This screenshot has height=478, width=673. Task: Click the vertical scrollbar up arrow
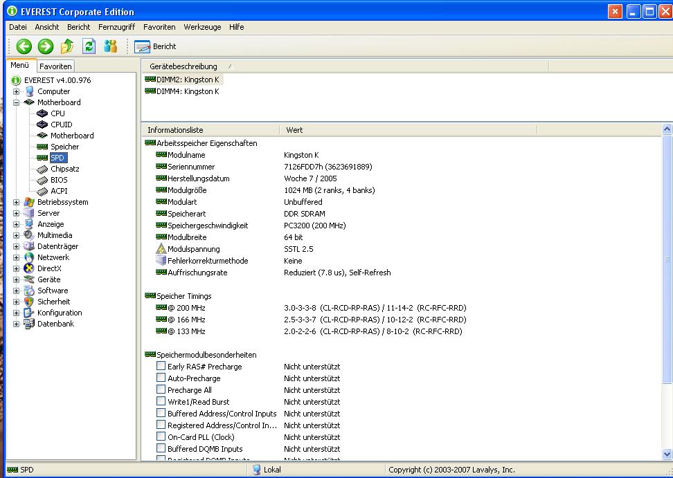(x=667, y=129)
